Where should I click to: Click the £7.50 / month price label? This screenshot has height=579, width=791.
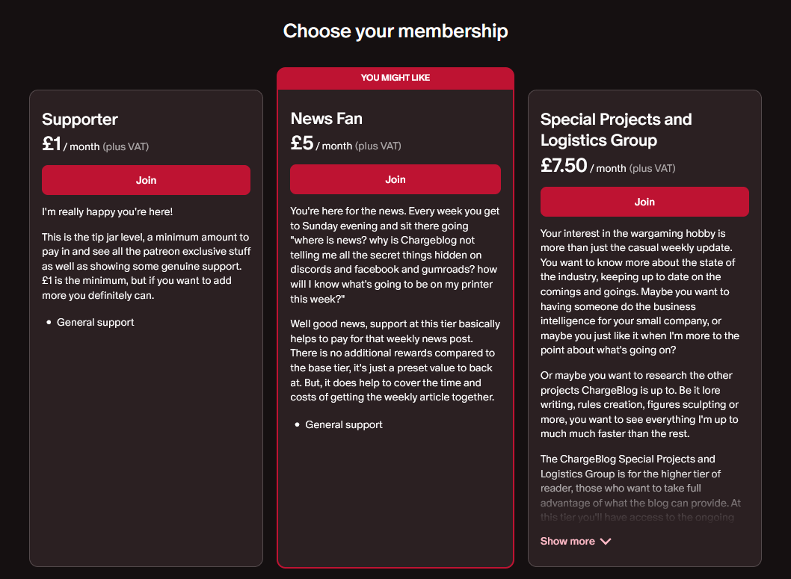tap(608, 167)
